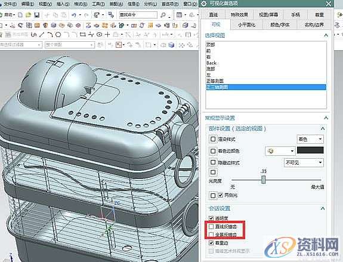Open the 着色 rendering style dropdown

(x=310, y=139)
